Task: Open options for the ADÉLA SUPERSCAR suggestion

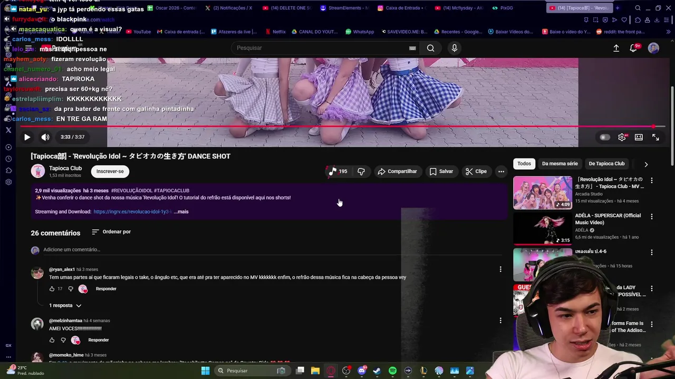Action: [652, 216]
